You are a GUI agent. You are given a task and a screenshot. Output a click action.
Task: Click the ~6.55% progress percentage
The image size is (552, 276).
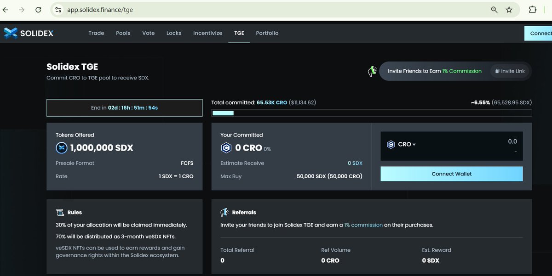tap(480, 102)
